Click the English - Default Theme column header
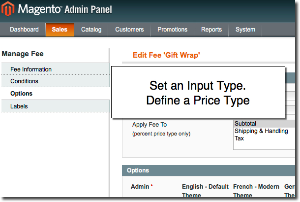This screenshot has width=300, height=202. pos(205,191)
